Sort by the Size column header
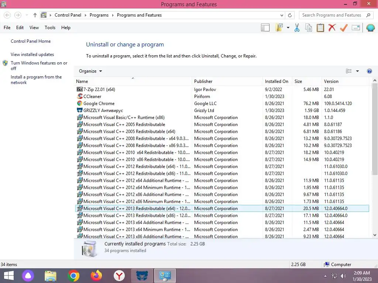Viewport: 378px width, 283px height. pos(307,81)
